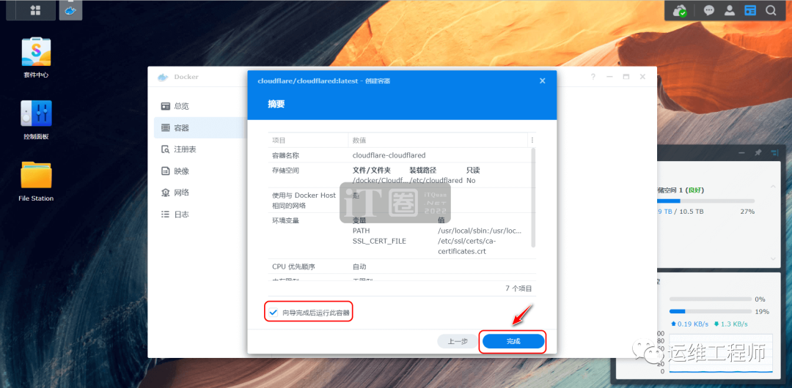Screen dimensions: 792x388
Task: Open the notifications chat bubble icon
Action: [709, 10]
